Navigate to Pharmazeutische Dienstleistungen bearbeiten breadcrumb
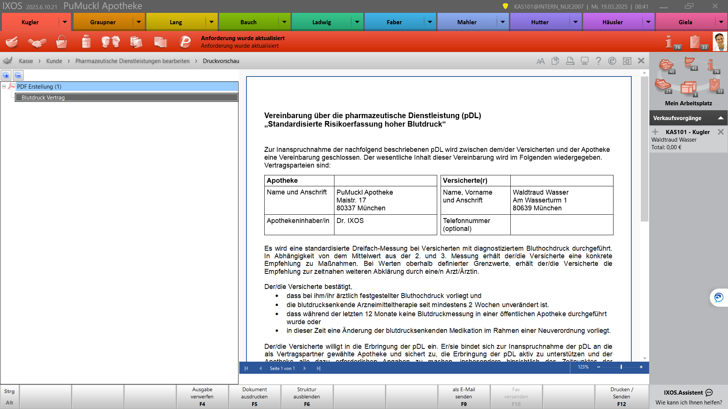The height and width of the screenshot is (409, 728). click(132, 61)
